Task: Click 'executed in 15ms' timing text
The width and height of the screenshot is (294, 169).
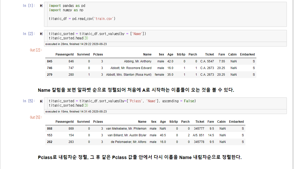Action: tap(76, 111)
